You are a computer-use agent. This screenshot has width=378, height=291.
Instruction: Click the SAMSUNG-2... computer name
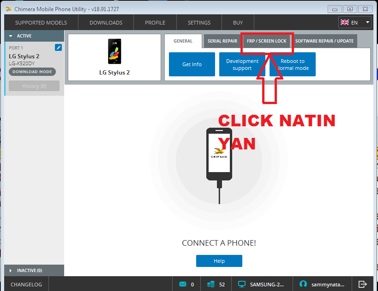[267, 284]
